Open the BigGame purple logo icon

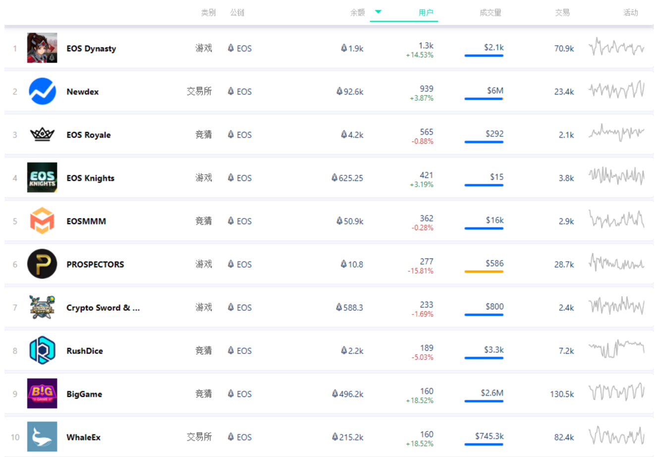tap(42, 394)
